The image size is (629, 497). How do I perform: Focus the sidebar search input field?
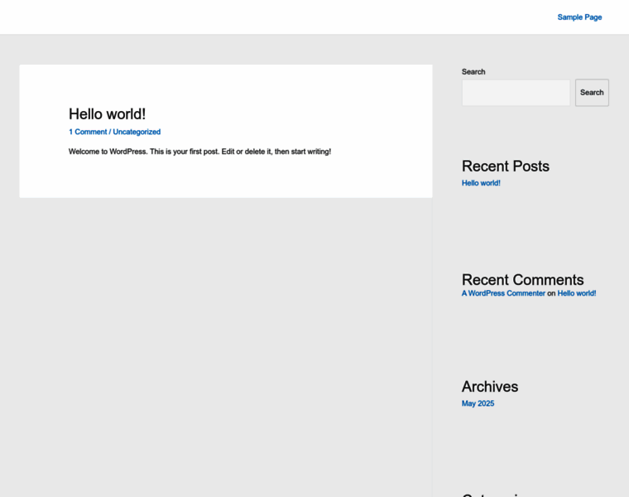(516, 93)
